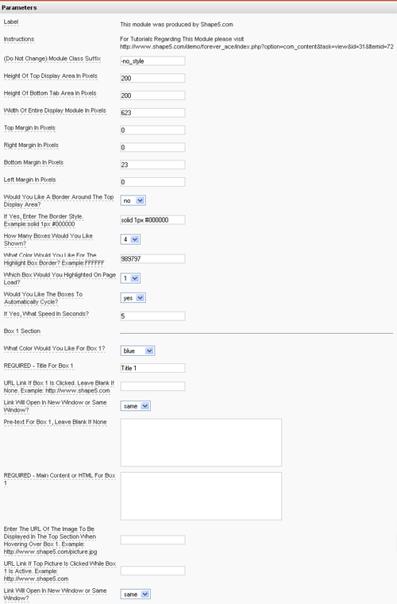
Task: Open the border around top display dropdown
Action: [x=133, y=201]
